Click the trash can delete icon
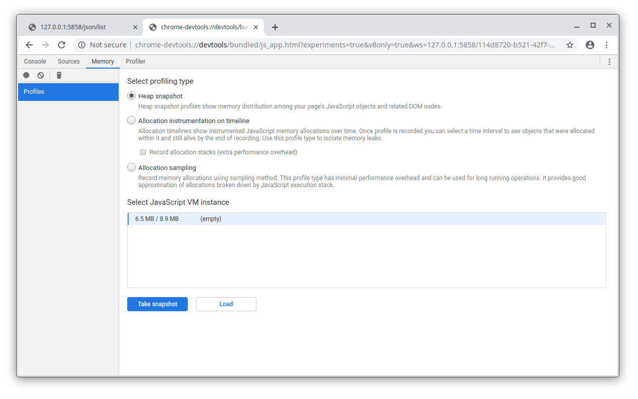The image size is (638, 399). pyautogui.click(x=59, y=76)
